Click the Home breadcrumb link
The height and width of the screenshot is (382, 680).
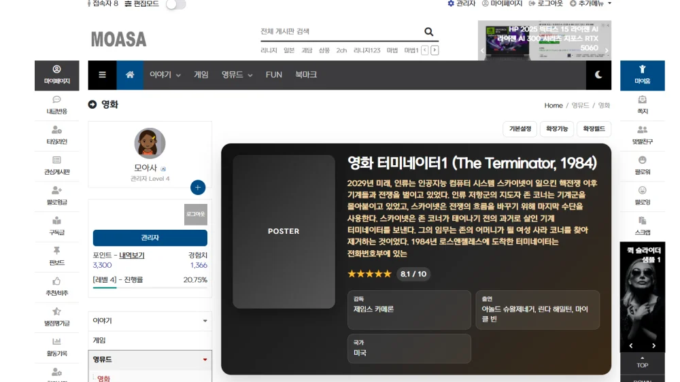pos(554,105)
